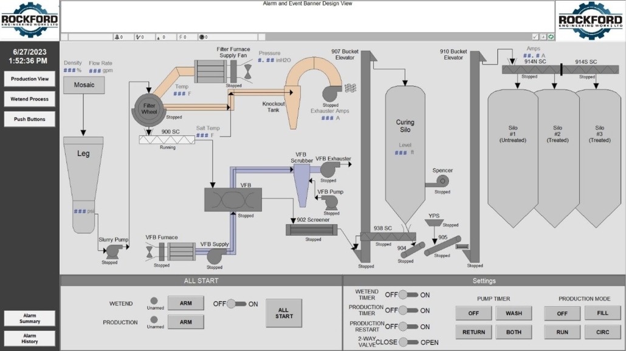
Task: Select the 904 conveyor belt
Action: 413,250
